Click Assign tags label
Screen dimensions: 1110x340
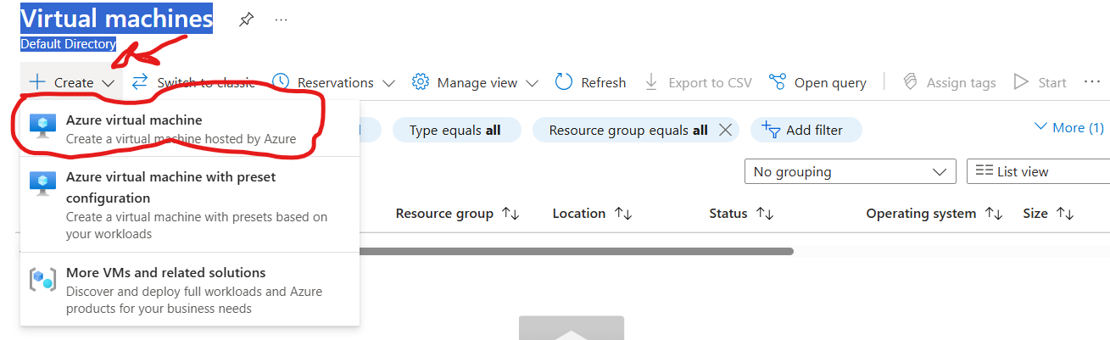(961, 82)
